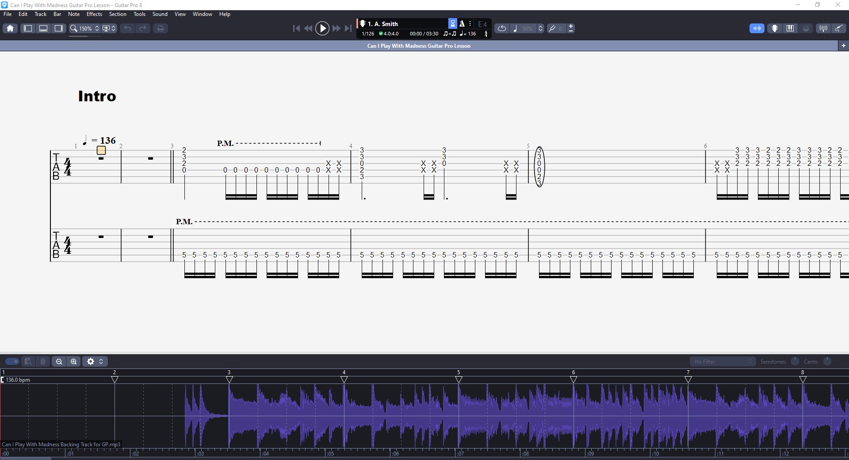This screenshot has height=460, width=849.
Task: Click the Home button in toolbar
Action: point(10,28)
